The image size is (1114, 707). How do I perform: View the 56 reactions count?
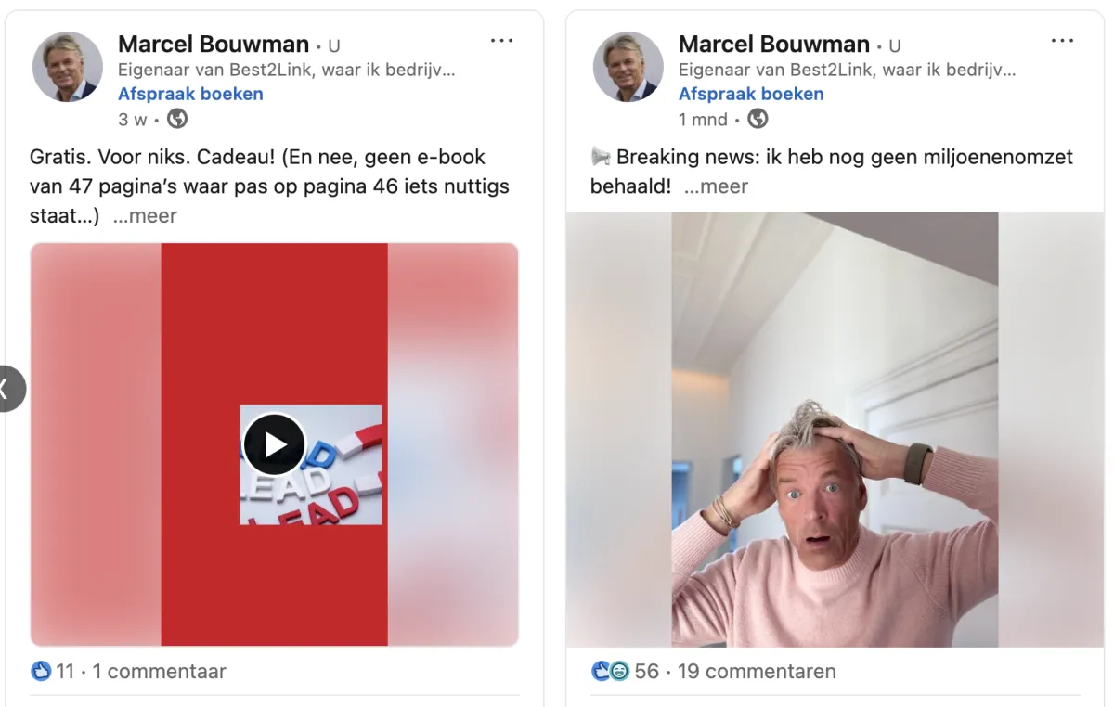(x=647, y=671)
